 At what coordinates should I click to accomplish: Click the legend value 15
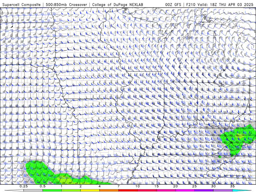pos(156,186)
